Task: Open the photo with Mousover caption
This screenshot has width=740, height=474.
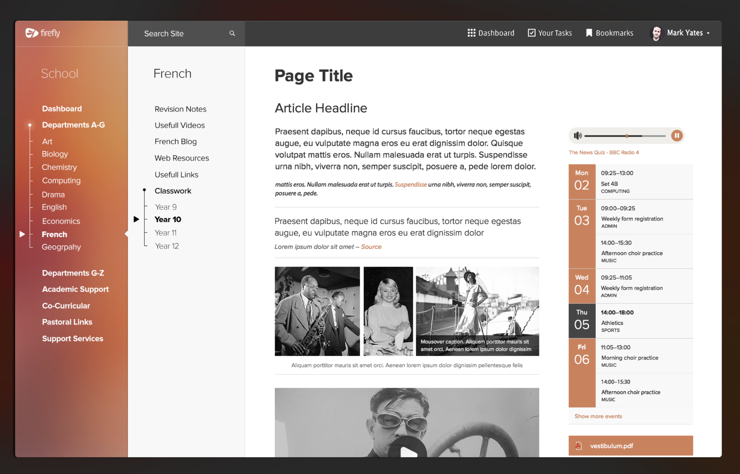Action: (477, 311)
